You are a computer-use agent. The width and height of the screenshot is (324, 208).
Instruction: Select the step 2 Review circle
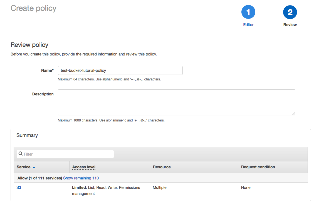tap(290, 12)
